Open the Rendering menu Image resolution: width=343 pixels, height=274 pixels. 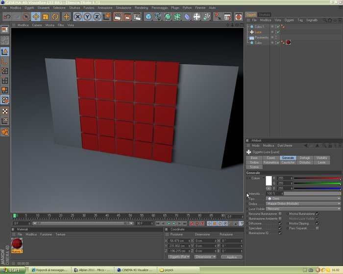(141, 8)
